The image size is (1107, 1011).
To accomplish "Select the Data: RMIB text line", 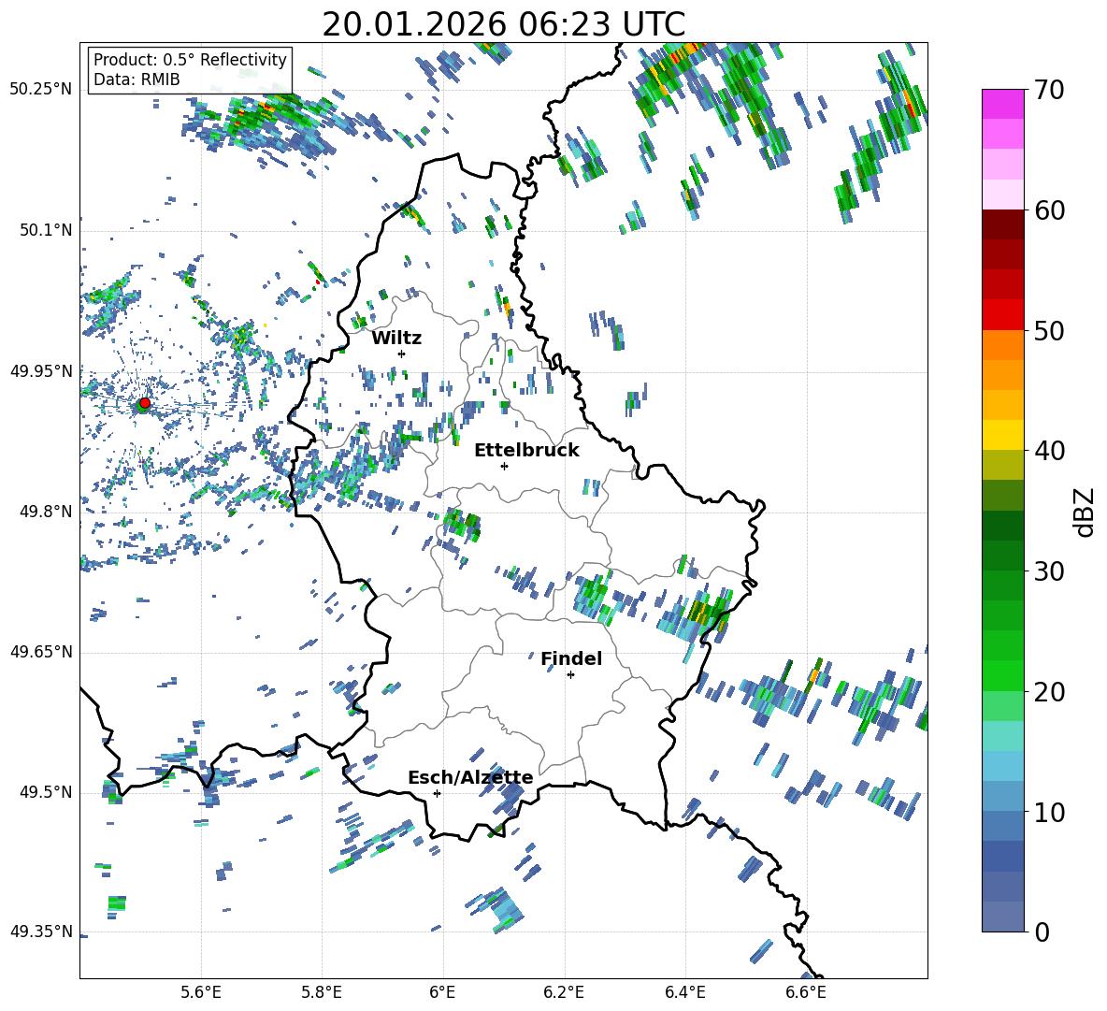I will pos(137,79).
